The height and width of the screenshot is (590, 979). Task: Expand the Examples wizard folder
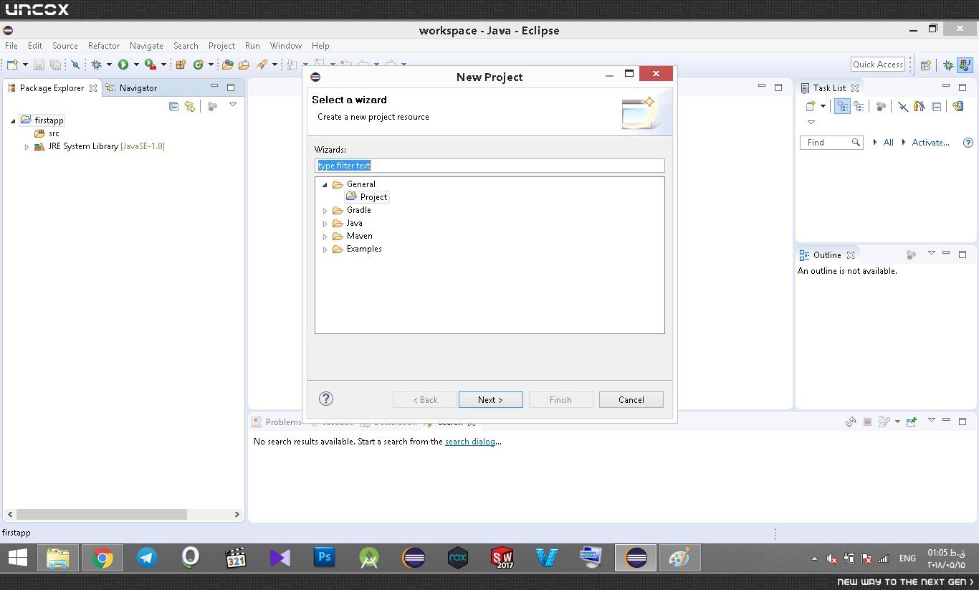[x=325, y=249]
